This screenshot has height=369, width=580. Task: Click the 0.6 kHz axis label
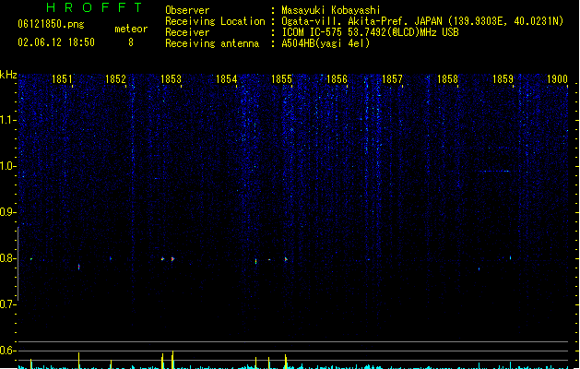coord(7,351)
